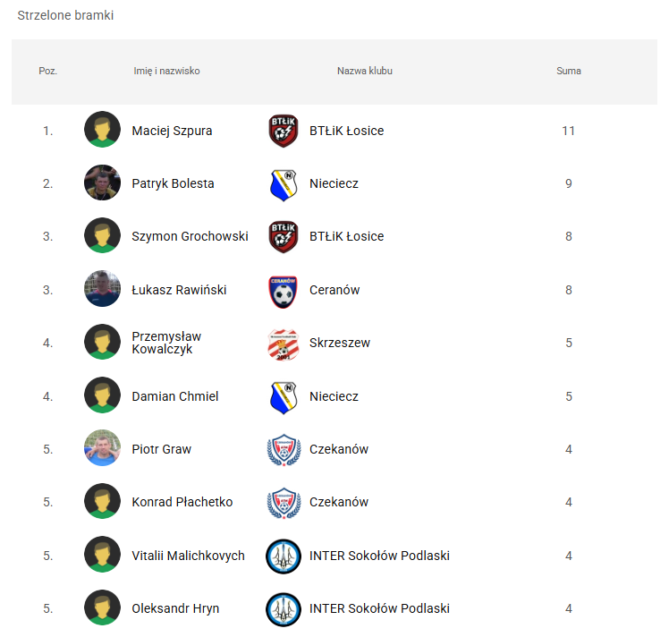Click Skrzeszew club crest
This screenshot has height=637, width=669.
click(x=284, y=344)
